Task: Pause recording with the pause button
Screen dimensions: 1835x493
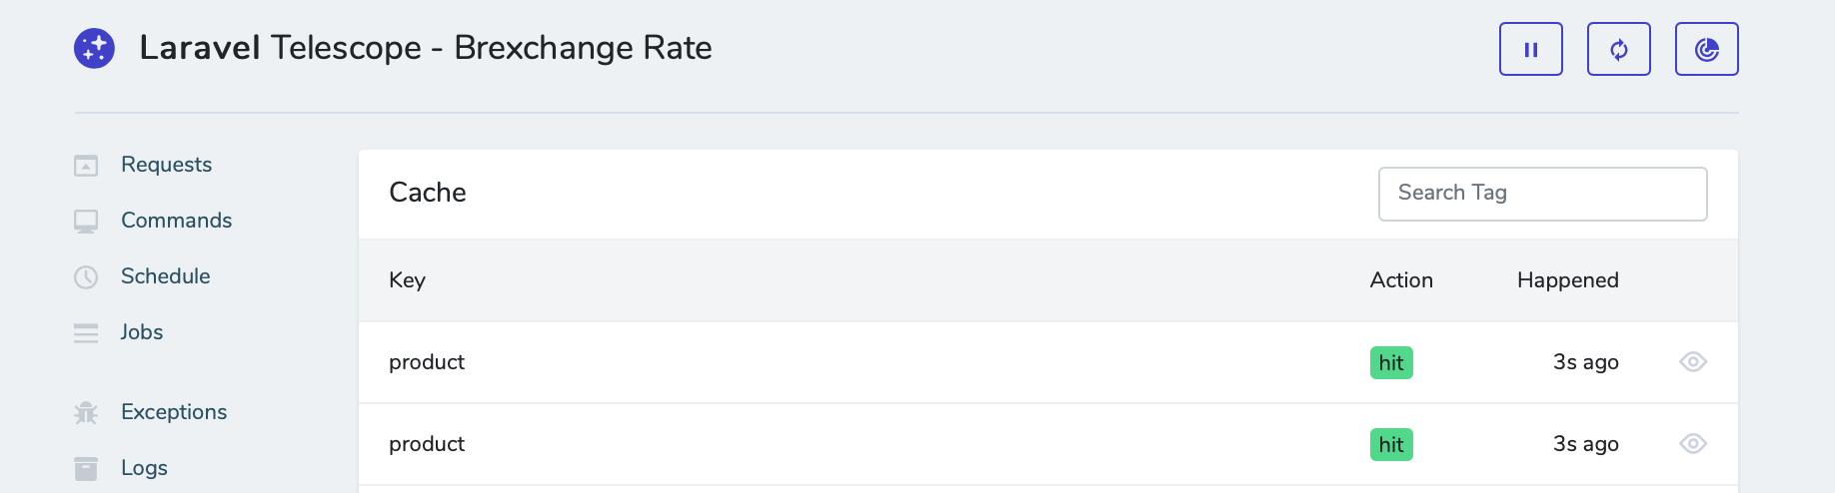Action: click(x=1530, y=49)
